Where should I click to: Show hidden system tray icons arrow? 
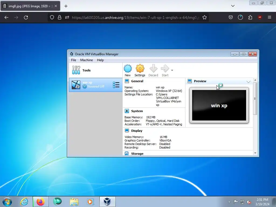point(229,202)
